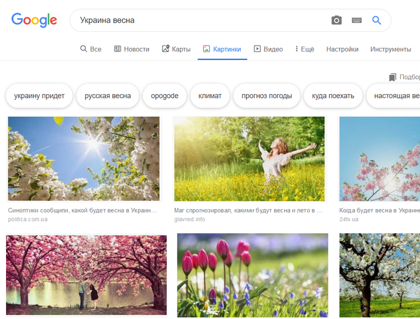Select the 'русская весна' filter chip
Viewport: 420px width, 319px height.
click(107, 96)
